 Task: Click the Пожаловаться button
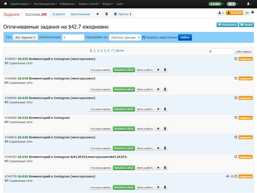point(227,25)
